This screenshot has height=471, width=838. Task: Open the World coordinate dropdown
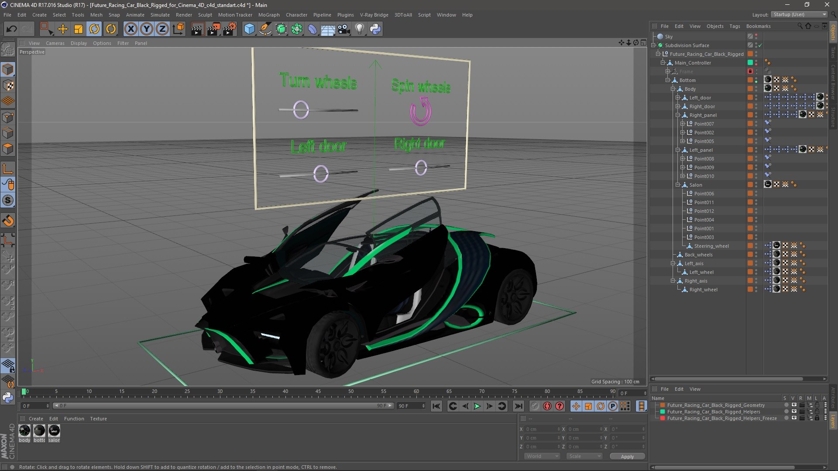(542, 456)
